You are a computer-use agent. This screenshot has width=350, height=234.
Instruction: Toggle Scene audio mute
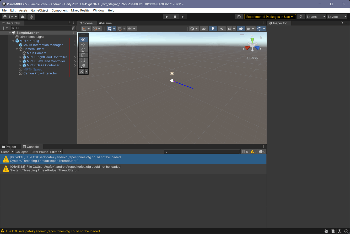[222, 29]
